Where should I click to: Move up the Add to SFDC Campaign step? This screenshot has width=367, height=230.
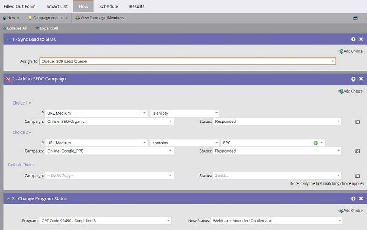pos(353,79)
